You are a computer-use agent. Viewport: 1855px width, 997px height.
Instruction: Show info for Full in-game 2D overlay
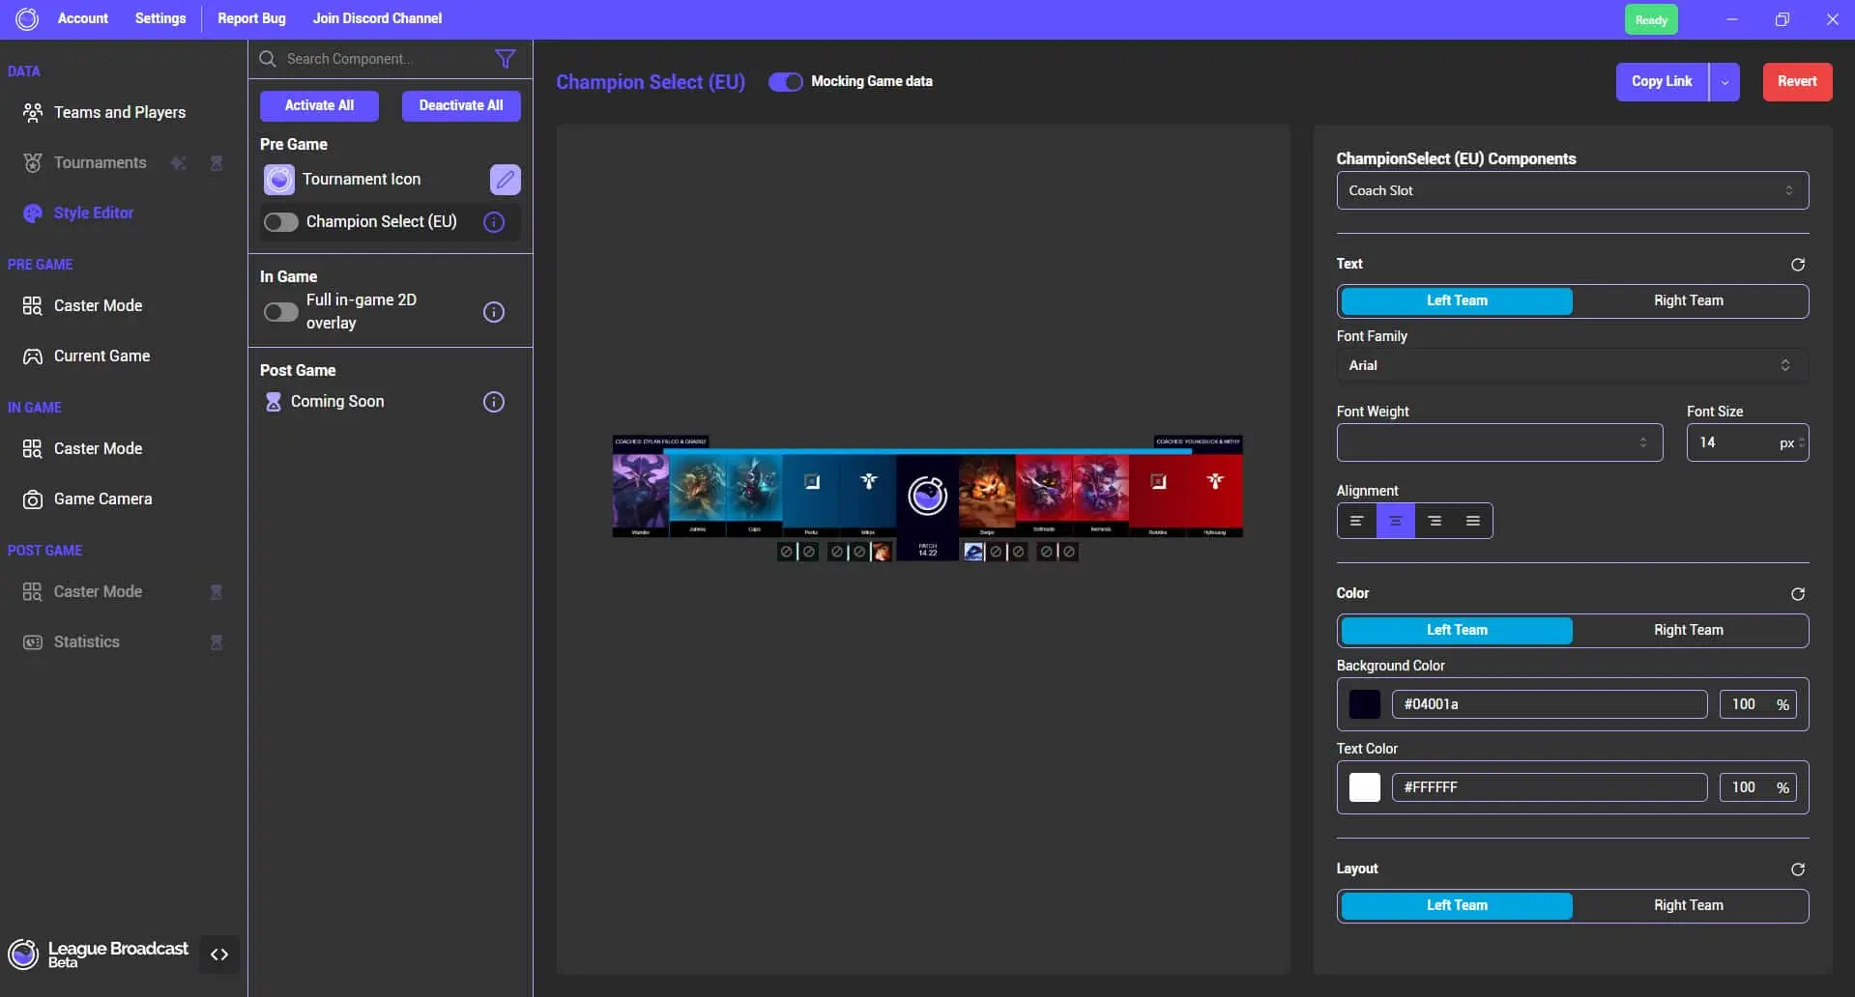coord(494,312)
